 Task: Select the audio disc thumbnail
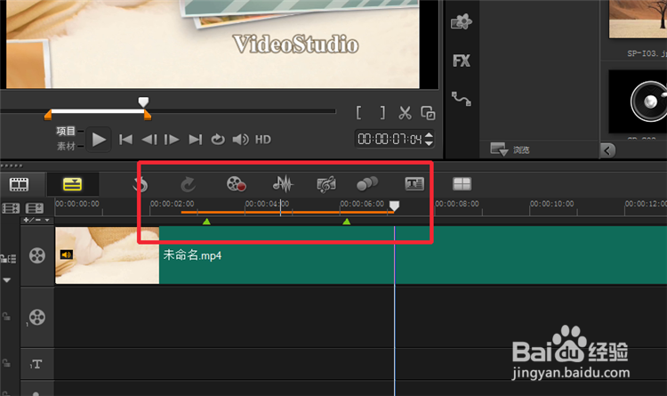[x=638, y=102]
